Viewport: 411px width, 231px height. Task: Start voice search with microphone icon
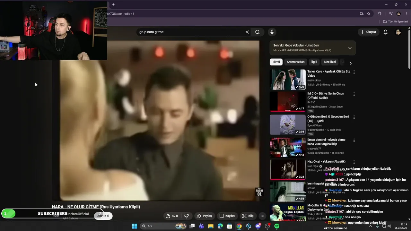(x=272, y=32)
